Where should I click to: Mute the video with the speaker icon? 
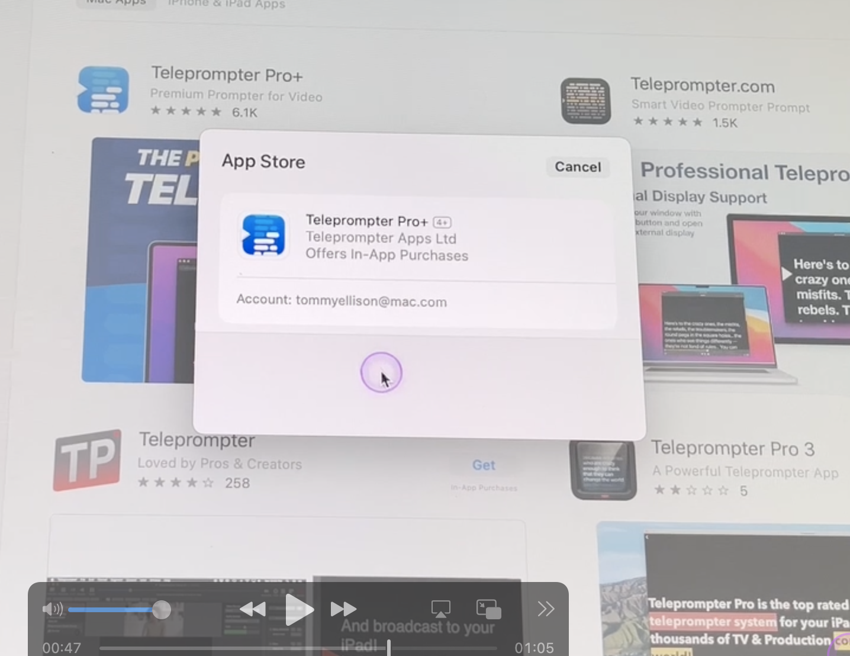(x=53, y=609)
